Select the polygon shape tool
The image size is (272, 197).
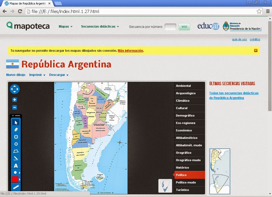16,151
